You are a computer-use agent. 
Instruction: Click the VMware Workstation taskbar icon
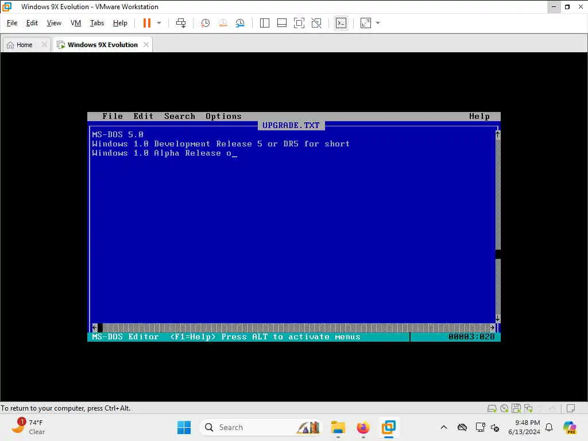(x=389, y=427)
